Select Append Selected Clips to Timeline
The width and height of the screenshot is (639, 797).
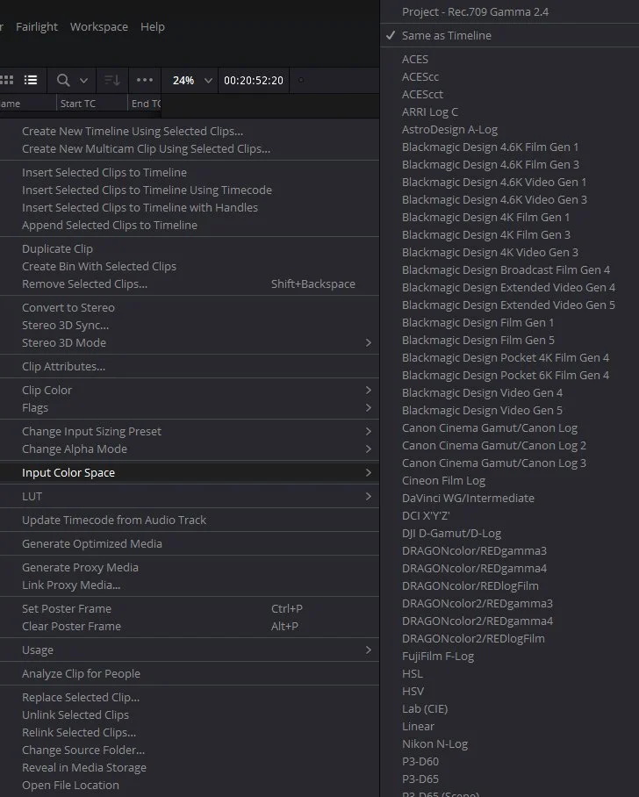point(110,226)
